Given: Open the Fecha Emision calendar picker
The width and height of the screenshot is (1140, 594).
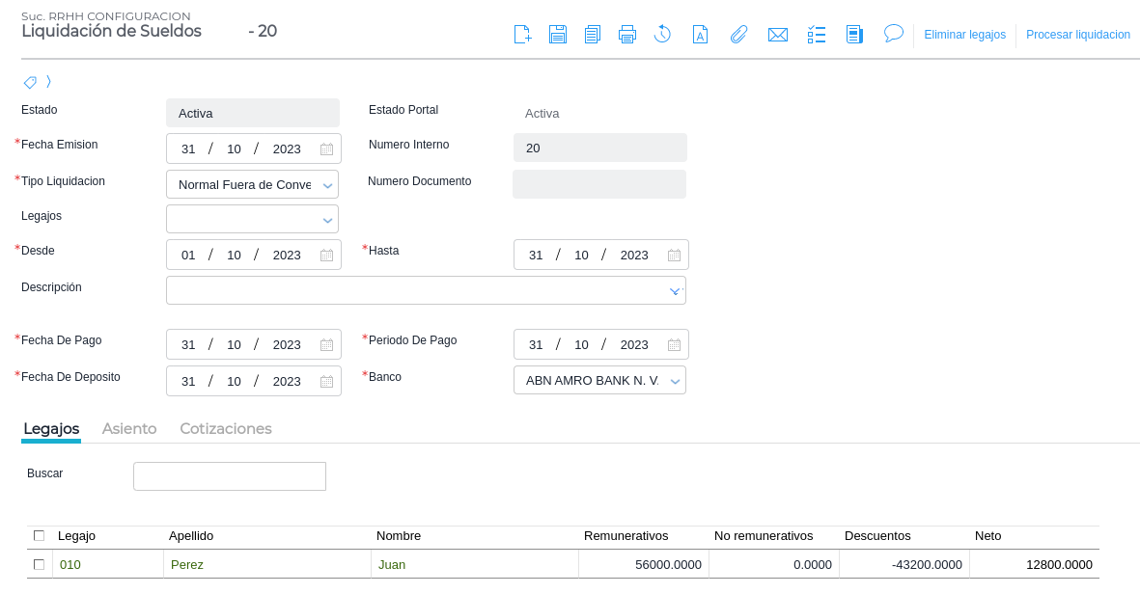Looking at the screenshot, I should click(x=326, y=149).
